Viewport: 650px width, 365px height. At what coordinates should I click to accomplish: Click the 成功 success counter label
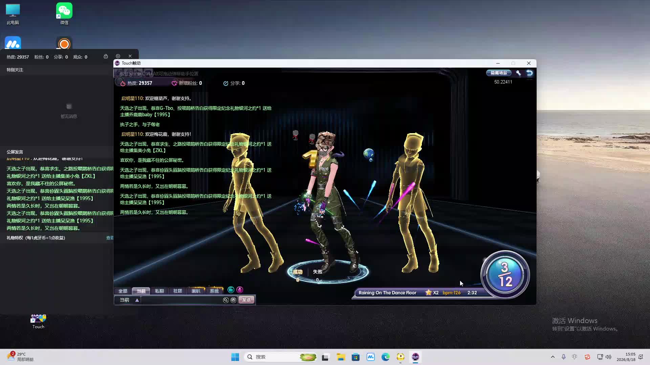(x=298, y=272)
